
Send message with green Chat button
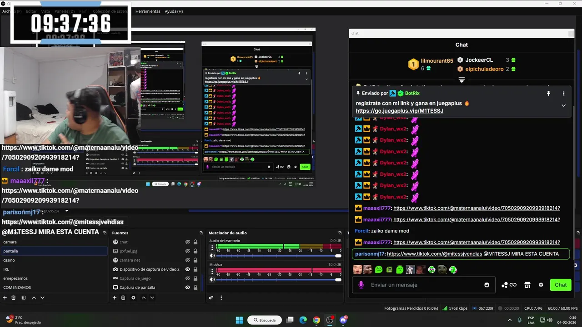561,285
